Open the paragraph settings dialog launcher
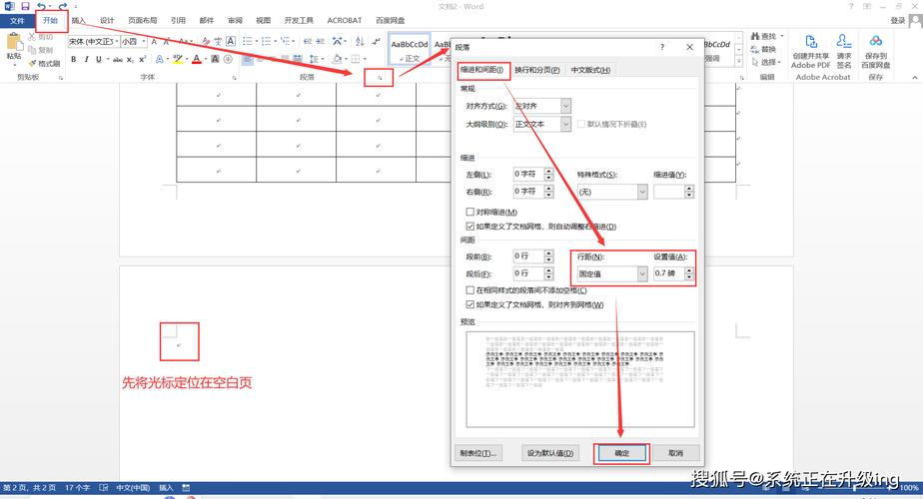Image resolution: width=923 pixels, height=499 pixels. tap(380, 78)
